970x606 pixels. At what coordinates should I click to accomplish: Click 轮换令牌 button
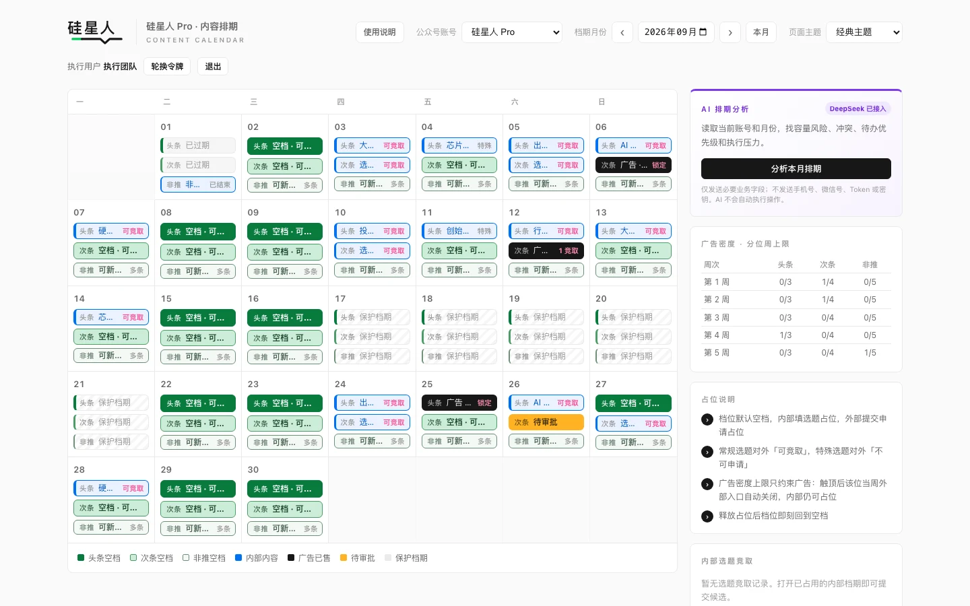pyautogui.click(x=167, y=67)
